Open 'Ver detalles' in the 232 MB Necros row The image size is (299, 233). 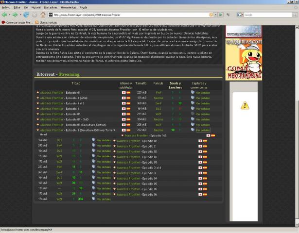[203, 130]
